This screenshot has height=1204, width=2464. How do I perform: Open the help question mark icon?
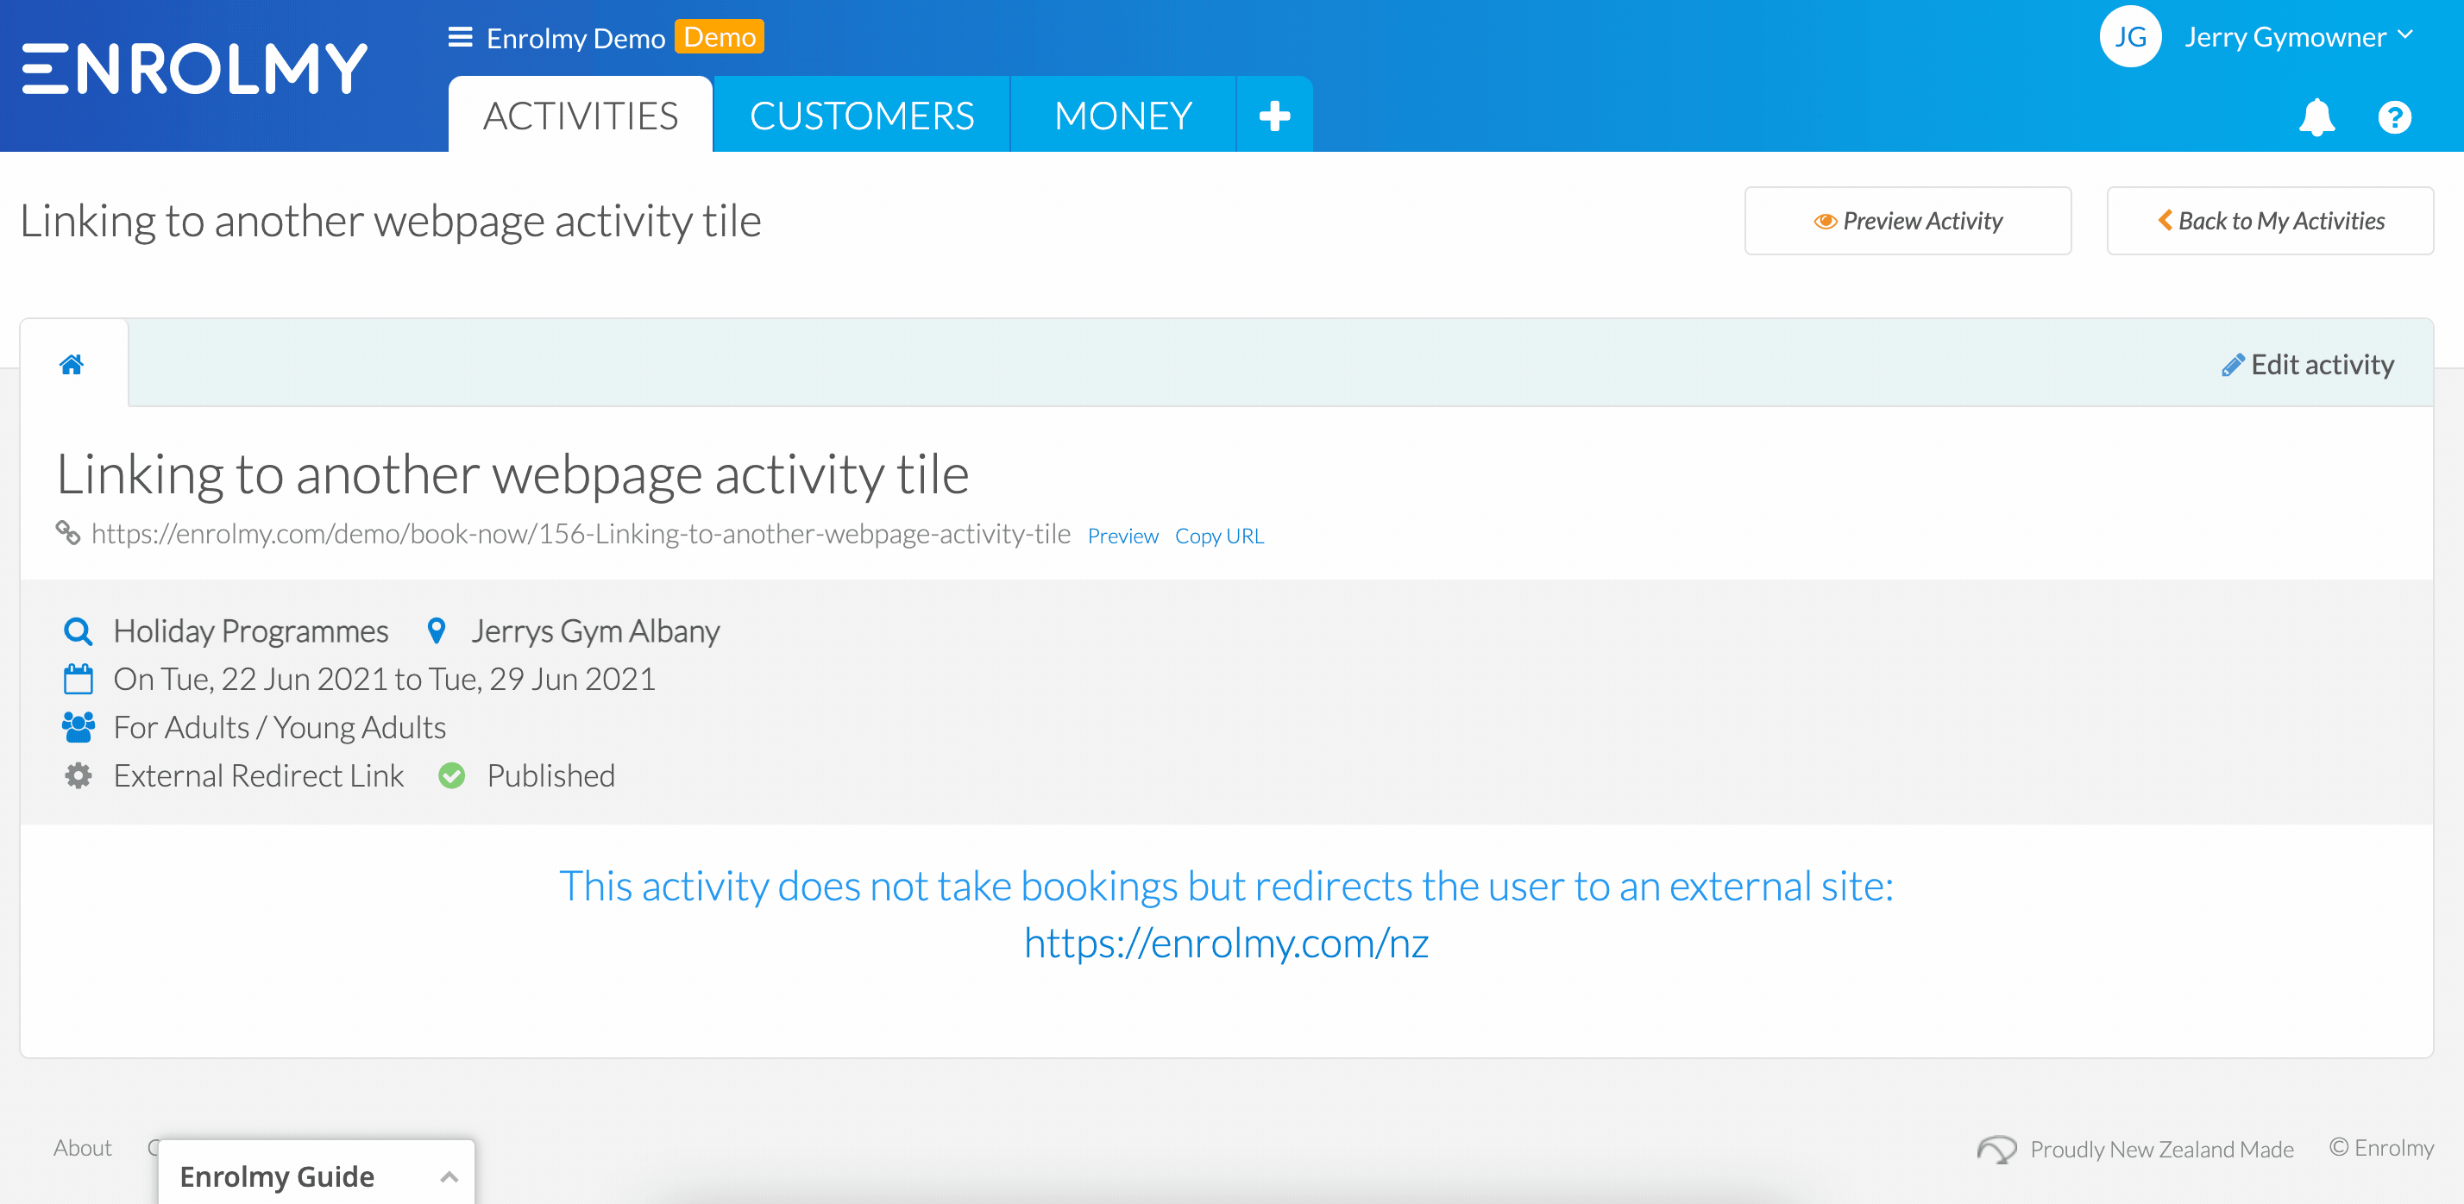click(x=2394, y=117)
